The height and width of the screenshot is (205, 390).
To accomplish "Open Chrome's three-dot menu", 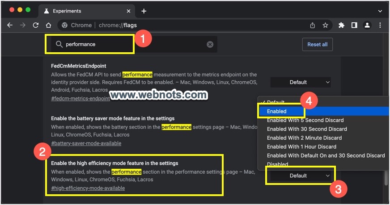I will point(380,25).
